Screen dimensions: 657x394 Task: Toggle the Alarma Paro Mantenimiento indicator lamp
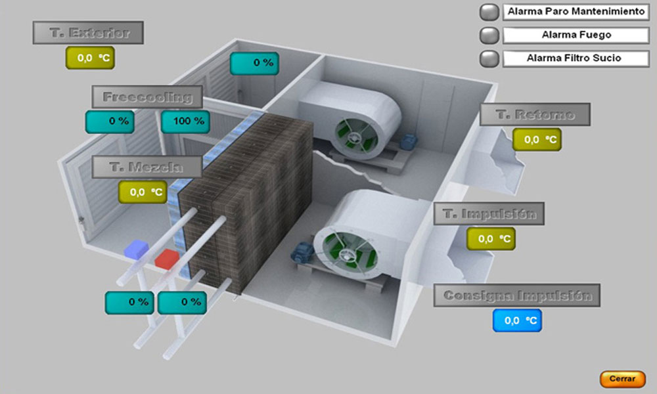[x=489, y=11]
